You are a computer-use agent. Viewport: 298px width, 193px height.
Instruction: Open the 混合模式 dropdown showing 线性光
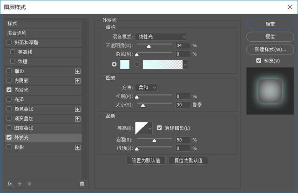tap(161, 37)
